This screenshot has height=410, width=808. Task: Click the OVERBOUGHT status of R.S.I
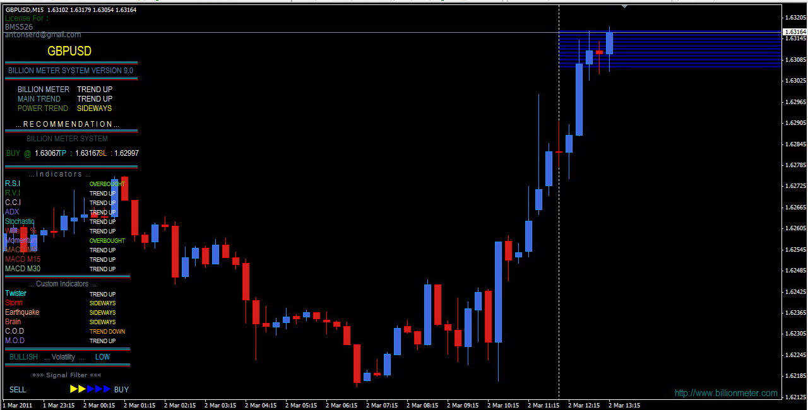tap(107, 184)
